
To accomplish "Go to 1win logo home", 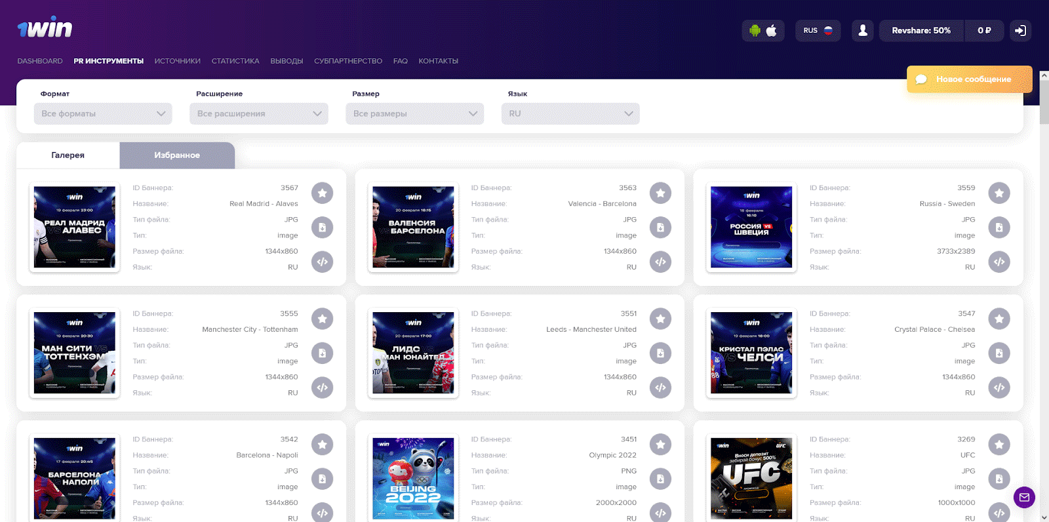I will pos(45,28).
